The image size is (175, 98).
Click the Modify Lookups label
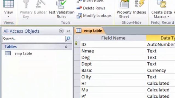[x=97, y=16]
